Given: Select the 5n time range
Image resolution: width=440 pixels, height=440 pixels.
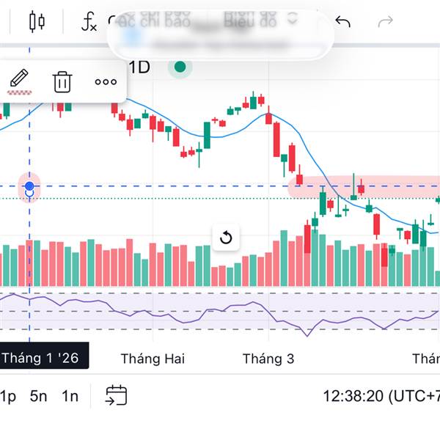Looking at the screenshot, I should coord(39,396).
